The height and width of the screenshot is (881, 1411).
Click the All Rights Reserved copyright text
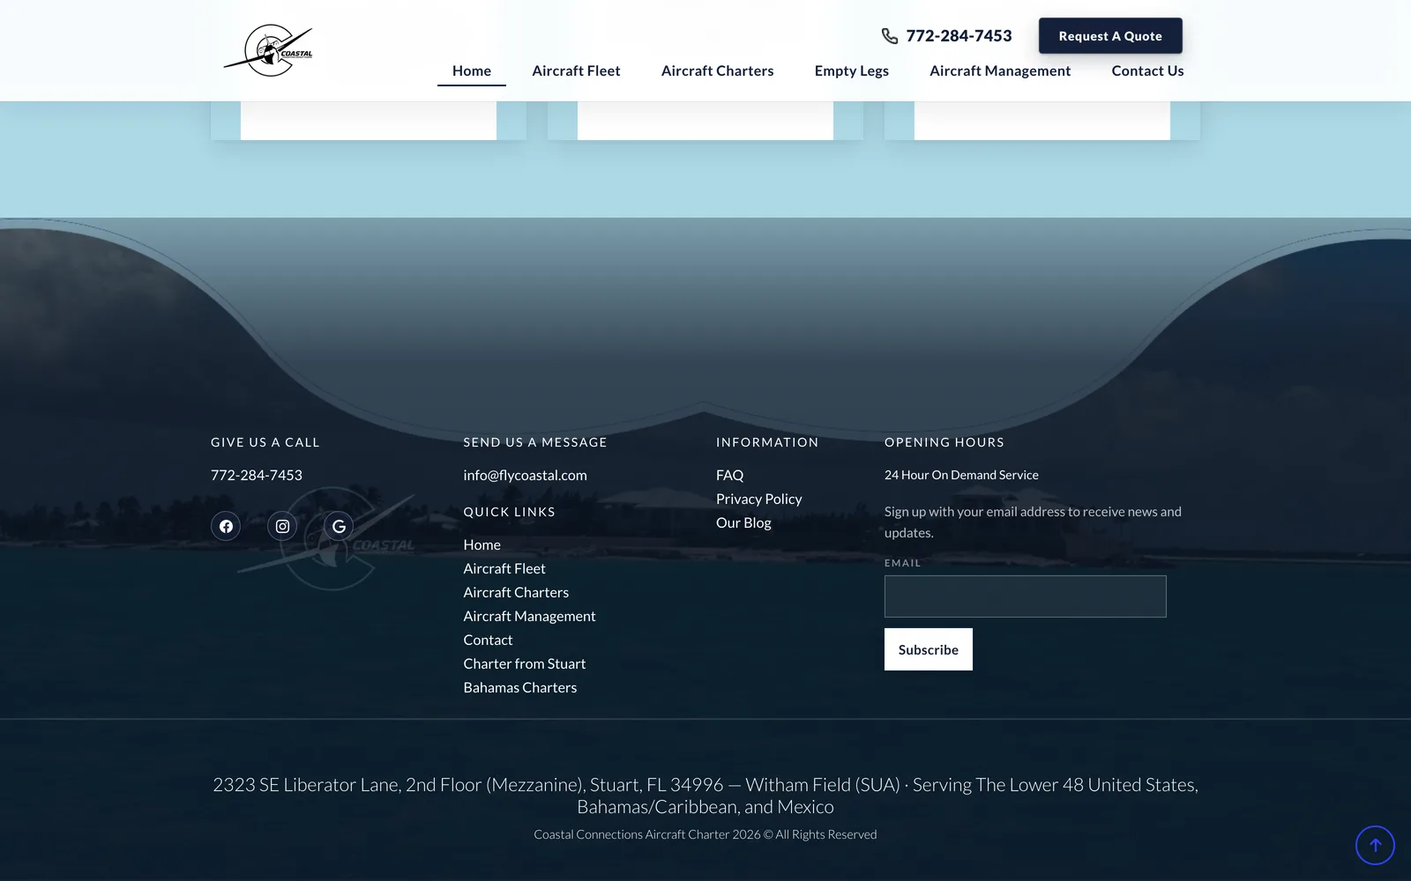705,834
